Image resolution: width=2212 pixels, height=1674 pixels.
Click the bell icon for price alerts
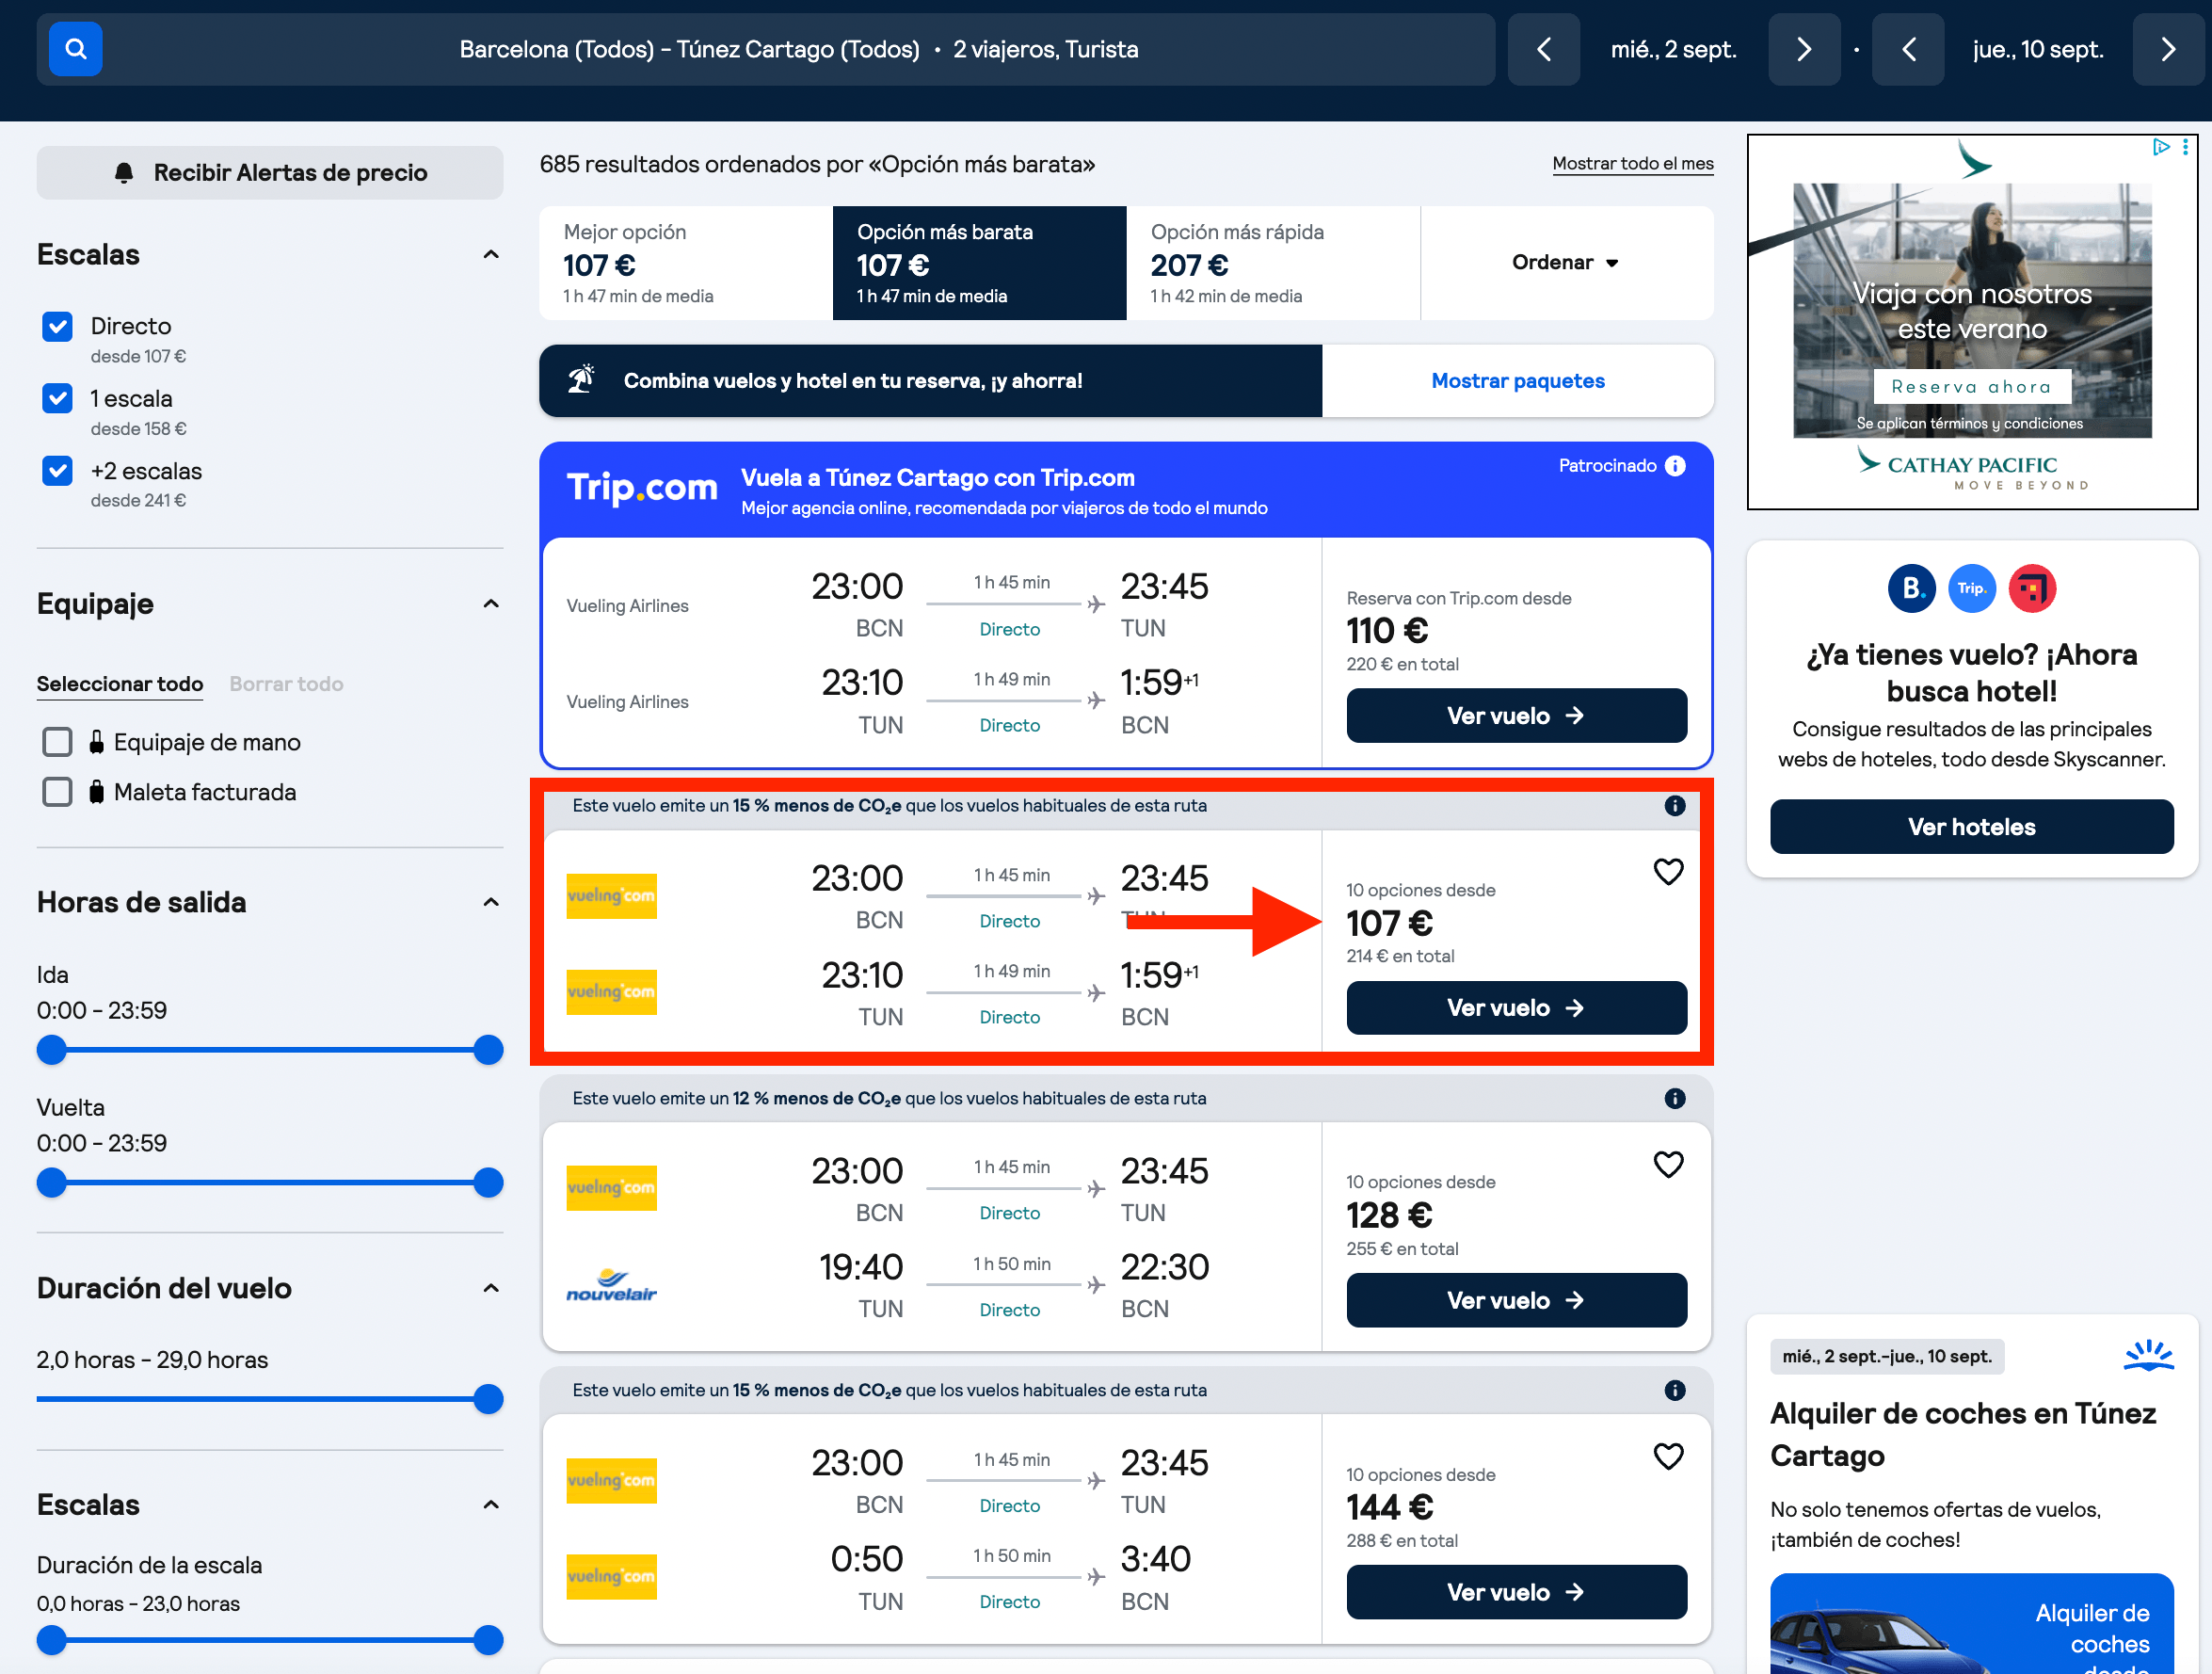point(124,173)
